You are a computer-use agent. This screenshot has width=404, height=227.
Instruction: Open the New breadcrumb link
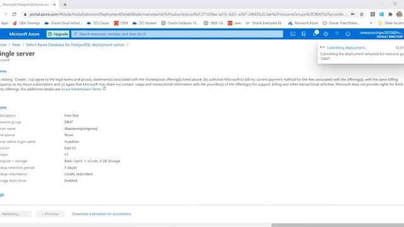coord(16,45)
